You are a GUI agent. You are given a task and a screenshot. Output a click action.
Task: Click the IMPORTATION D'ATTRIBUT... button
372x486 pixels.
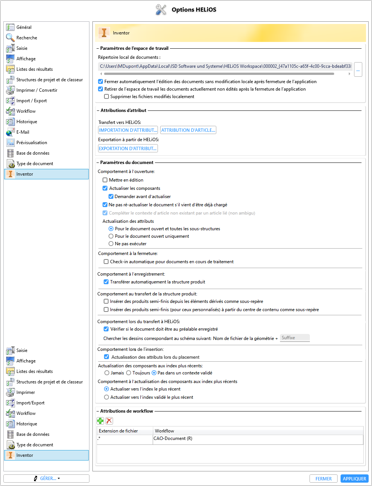tap(128, 130)
